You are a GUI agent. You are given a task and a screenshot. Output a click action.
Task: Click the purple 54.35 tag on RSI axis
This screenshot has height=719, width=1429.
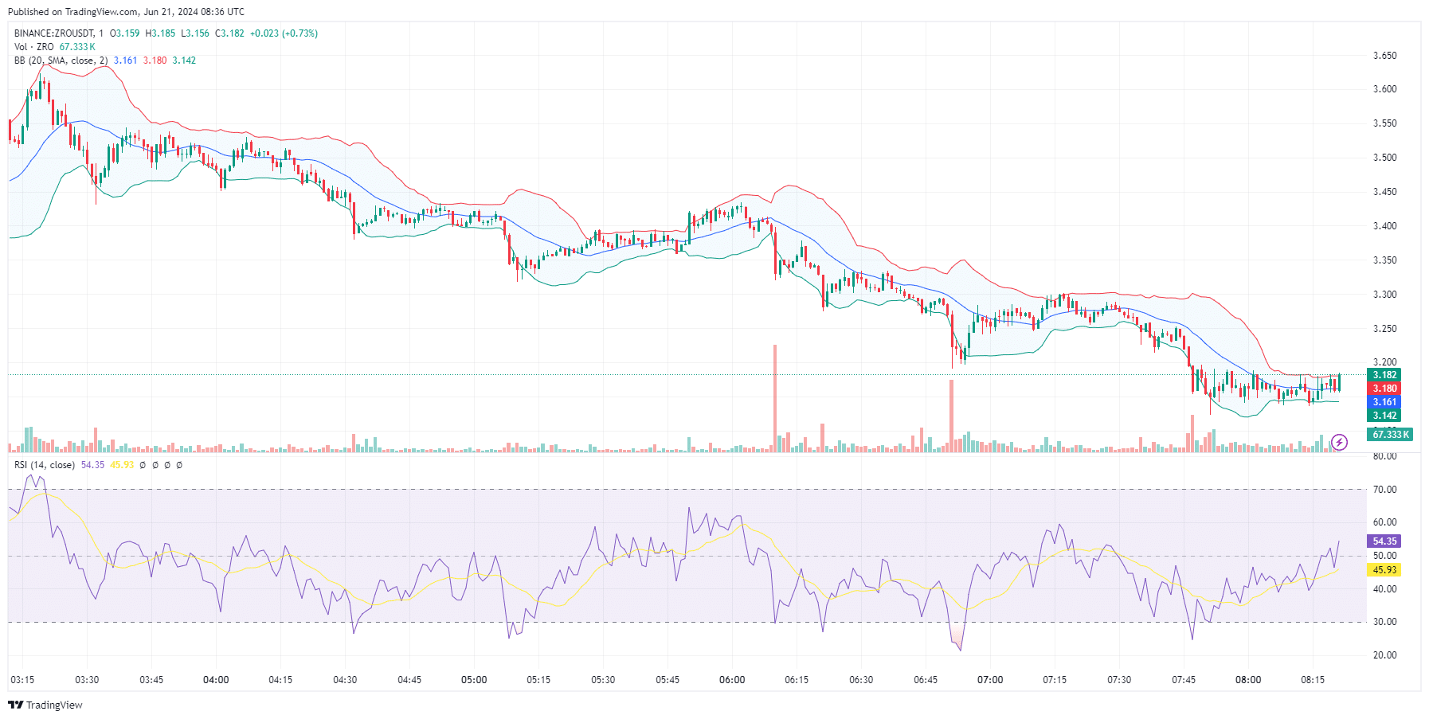coord(1384,541)
